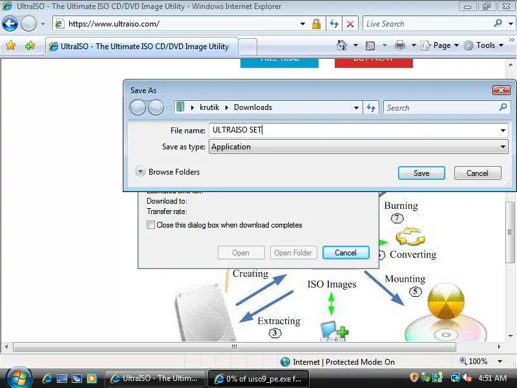Click the scroll right arrow of horizontal scrollbar
Image resolution: width=517 pixels, height=388 pixels.
(499, 347)
